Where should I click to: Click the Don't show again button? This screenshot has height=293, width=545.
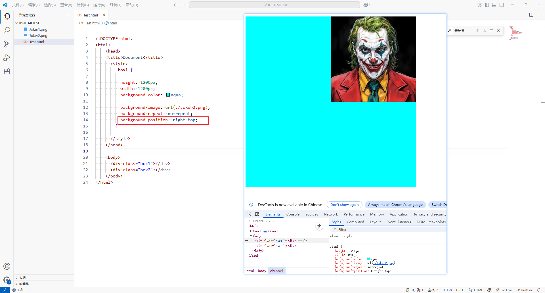(x=344, y=205)
